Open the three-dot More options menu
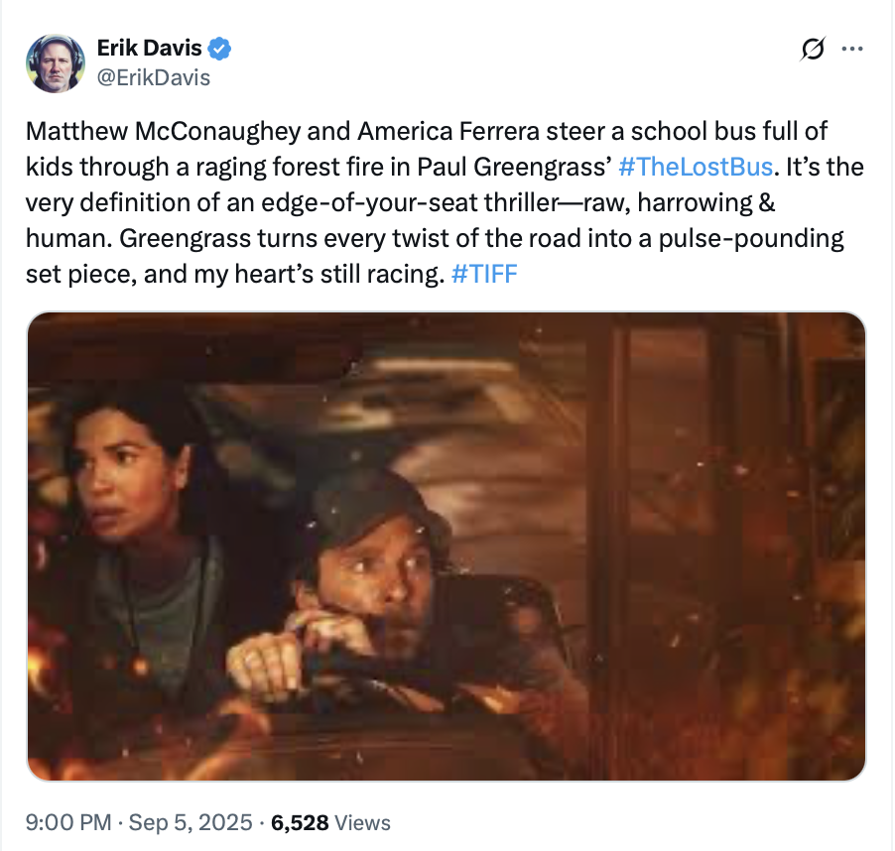This screenshot has width=895, height=851. tap(851, 49)
